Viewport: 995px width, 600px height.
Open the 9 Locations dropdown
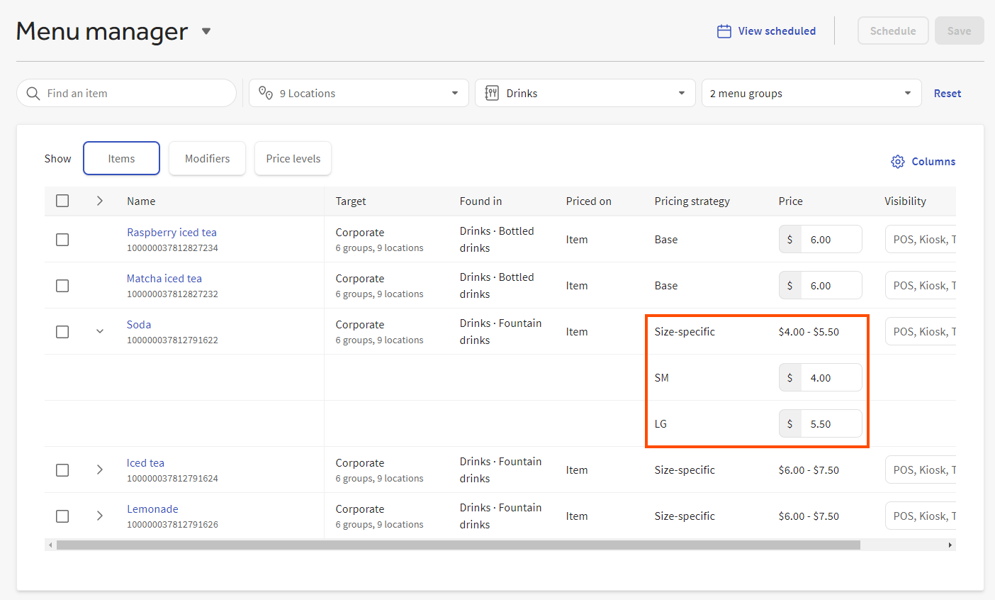tap(359, 93)
